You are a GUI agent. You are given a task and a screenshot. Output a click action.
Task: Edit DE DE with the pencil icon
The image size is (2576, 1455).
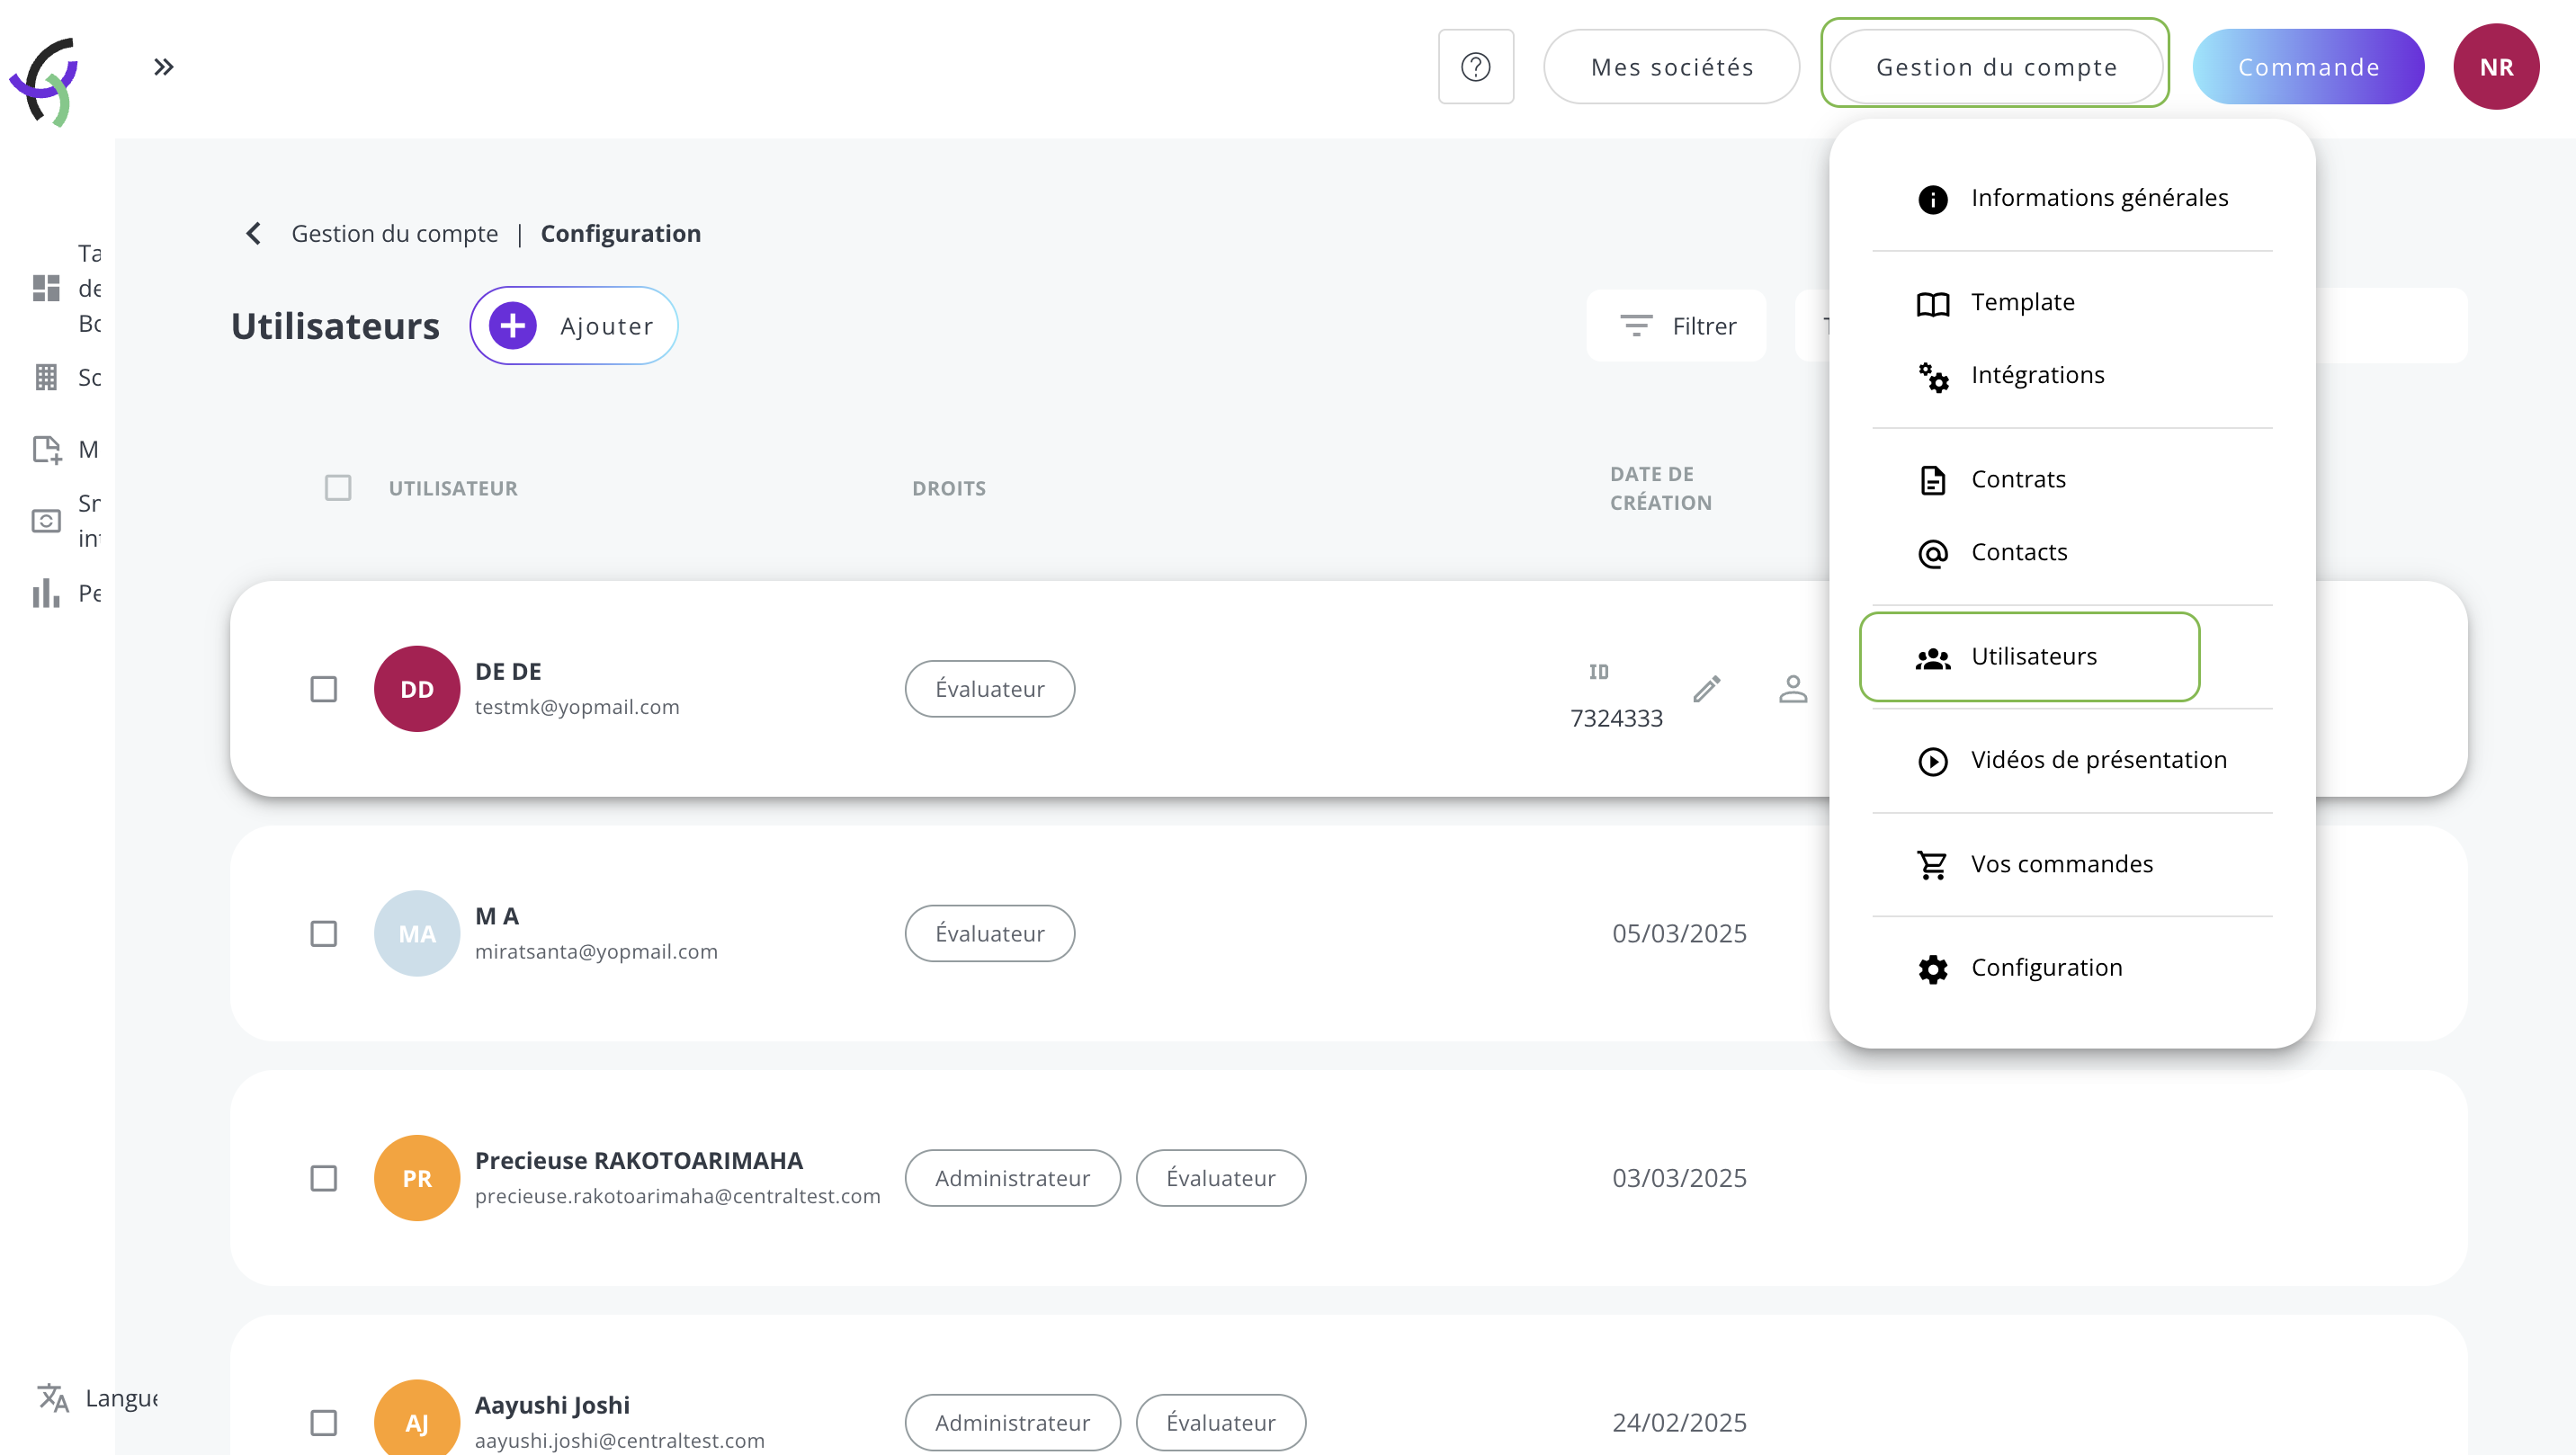[x=1707, y=689]
